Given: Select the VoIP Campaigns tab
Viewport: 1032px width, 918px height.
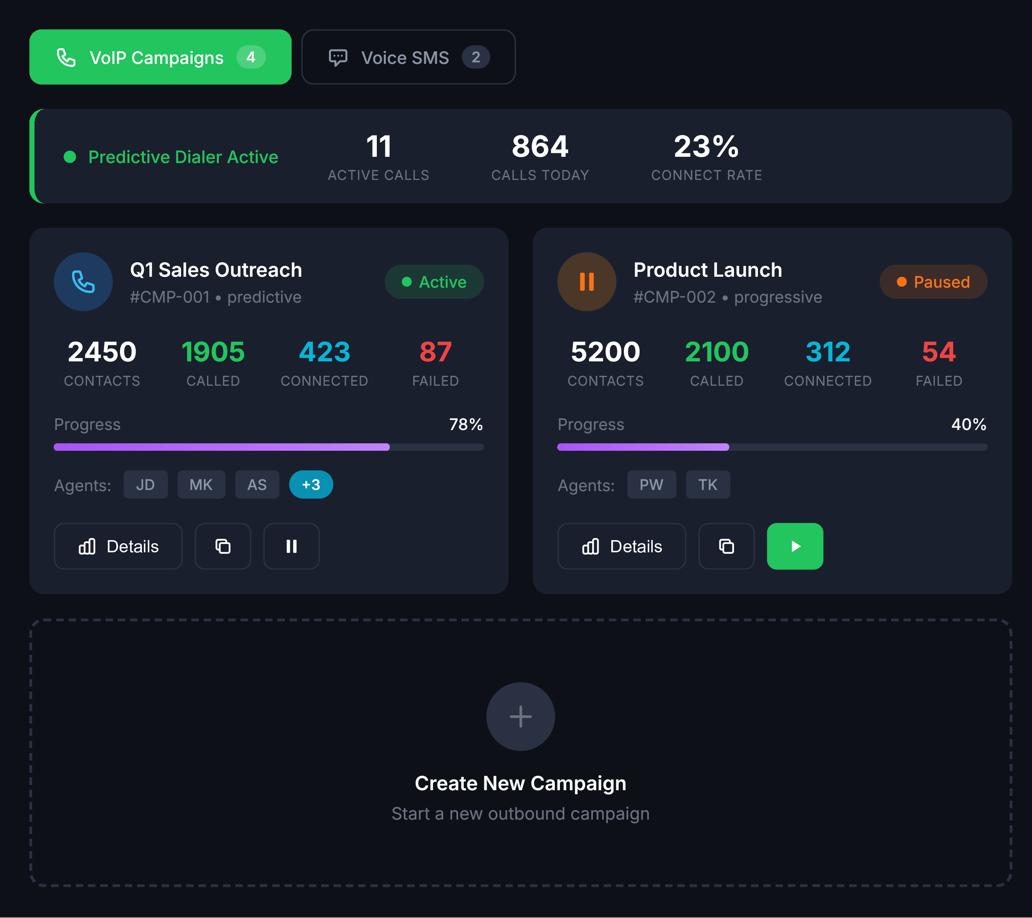Looking at the screenshot, I should [x=160, y=57].
